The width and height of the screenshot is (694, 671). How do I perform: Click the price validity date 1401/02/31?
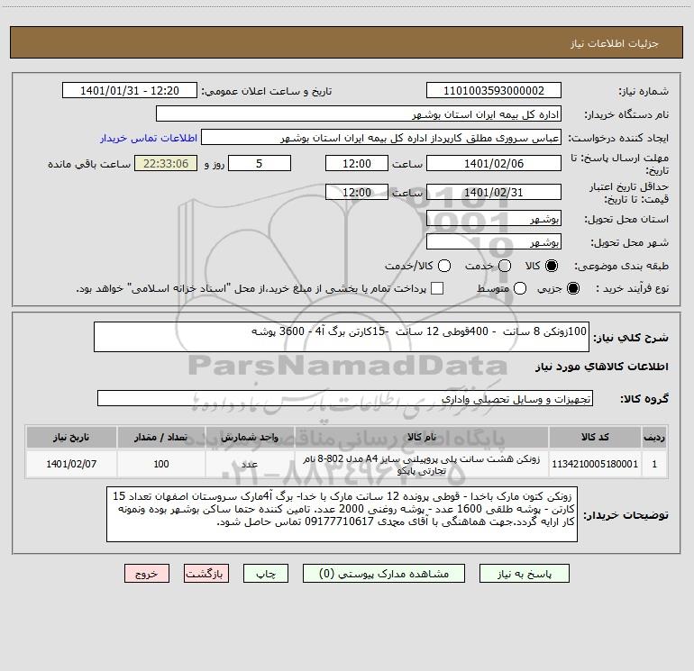[x=494, y=192]
